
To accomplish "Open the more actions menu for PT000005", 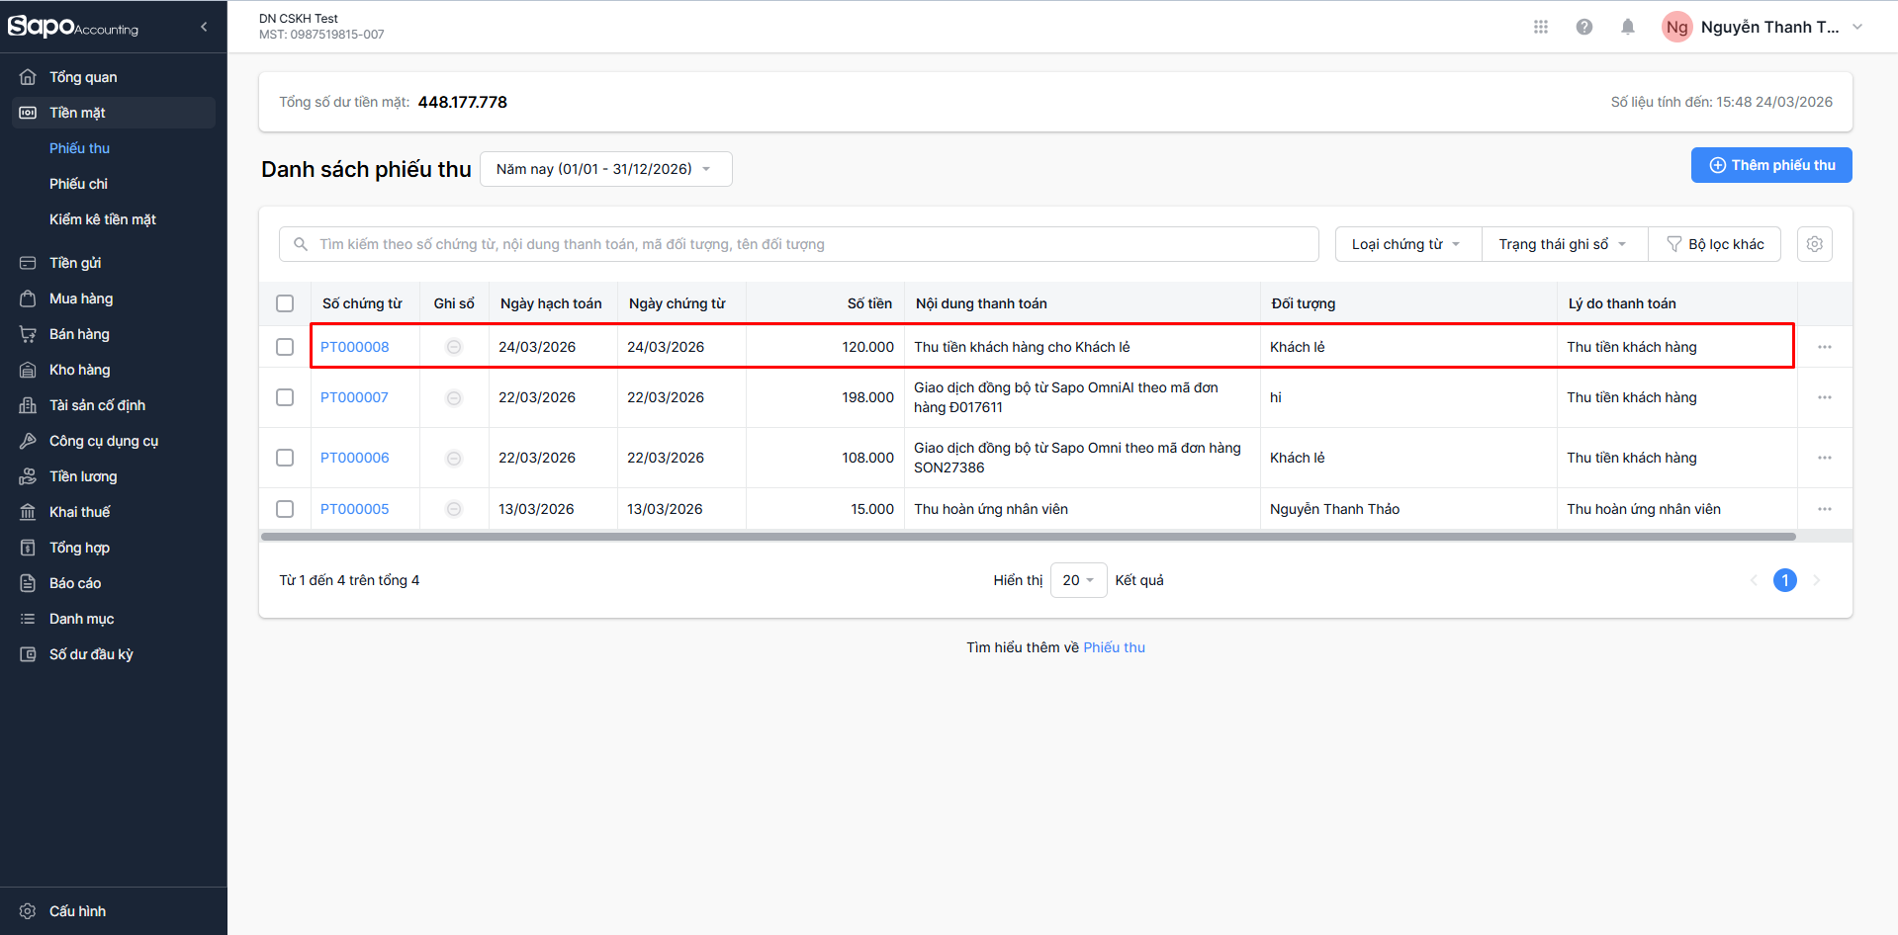I will click(x=1824, y=509).
